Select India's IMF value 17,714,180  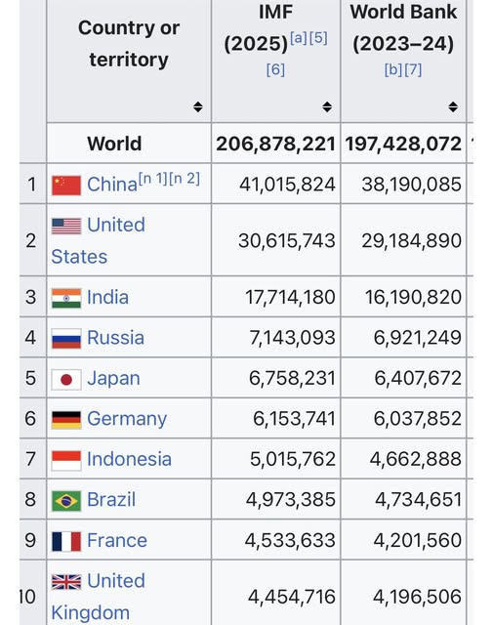[x=290, y=297]
